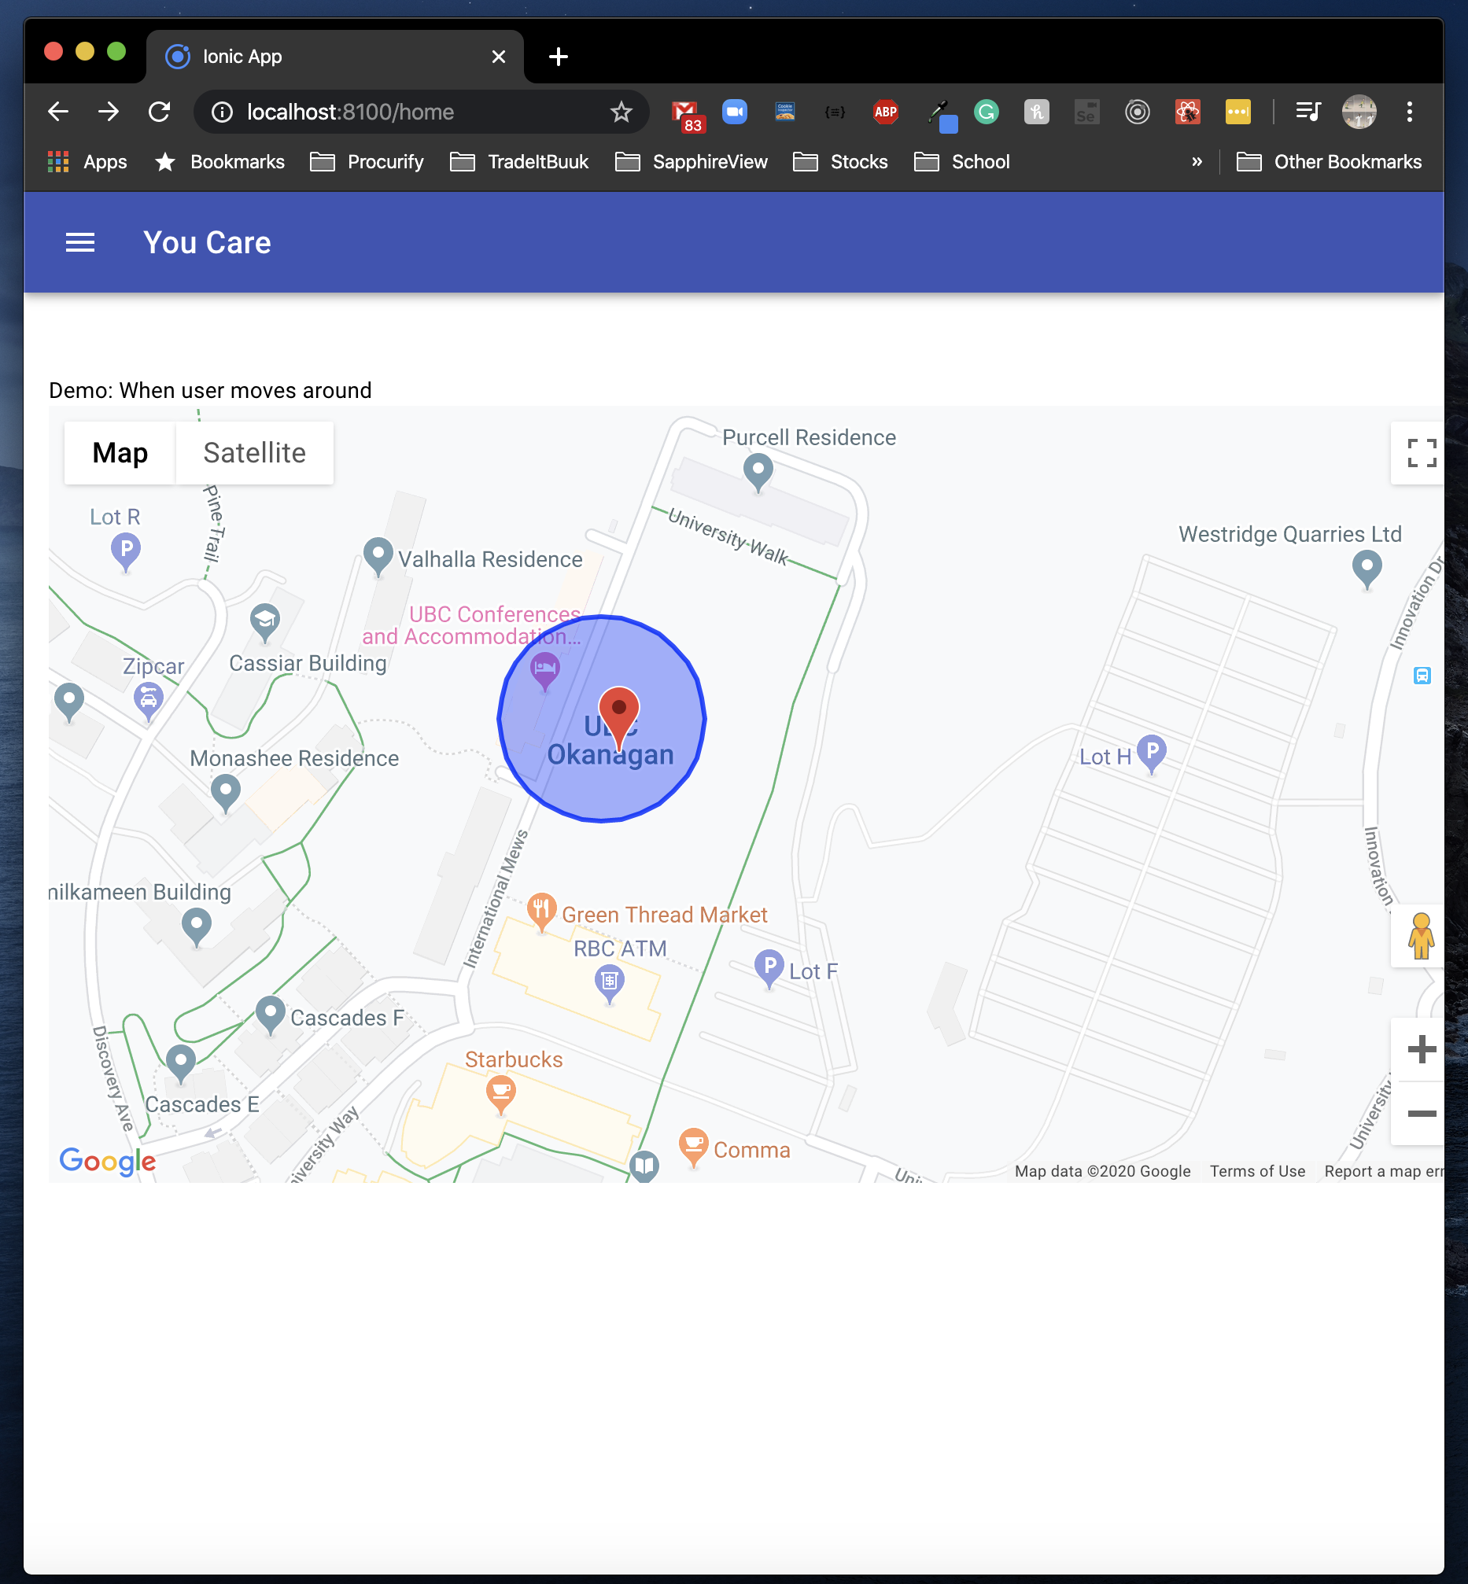This screenshot has width=1468, height=1584.
Task: Click the Google logo on the map
Action: pyautogui.click(x=108, y=1161)
